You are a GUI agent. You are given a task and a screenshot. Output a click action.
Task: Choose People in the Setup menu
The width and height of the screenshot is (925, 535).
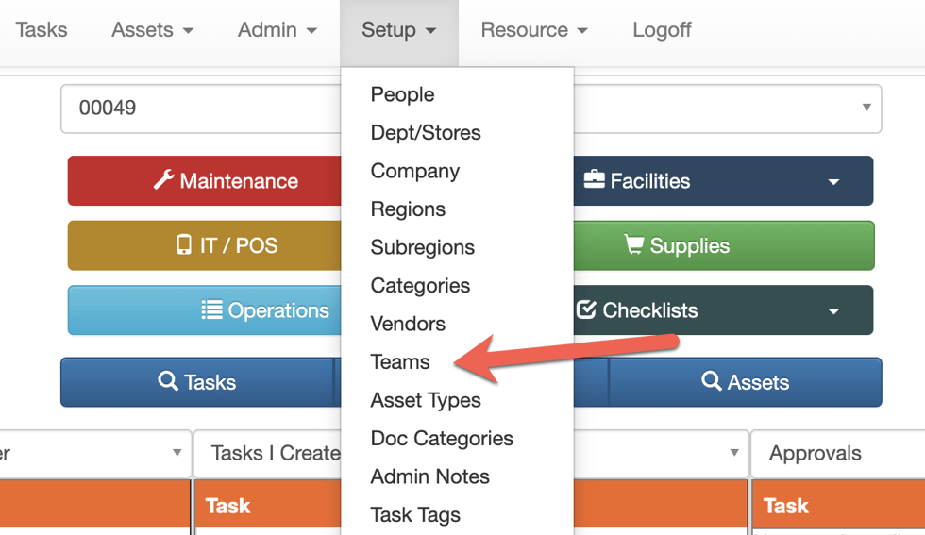[x=402, y=94]
